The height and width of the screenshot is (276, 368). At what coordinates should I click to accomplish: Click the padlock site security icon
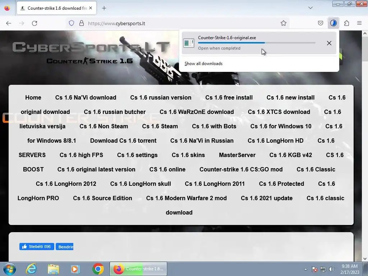[82, 23]
